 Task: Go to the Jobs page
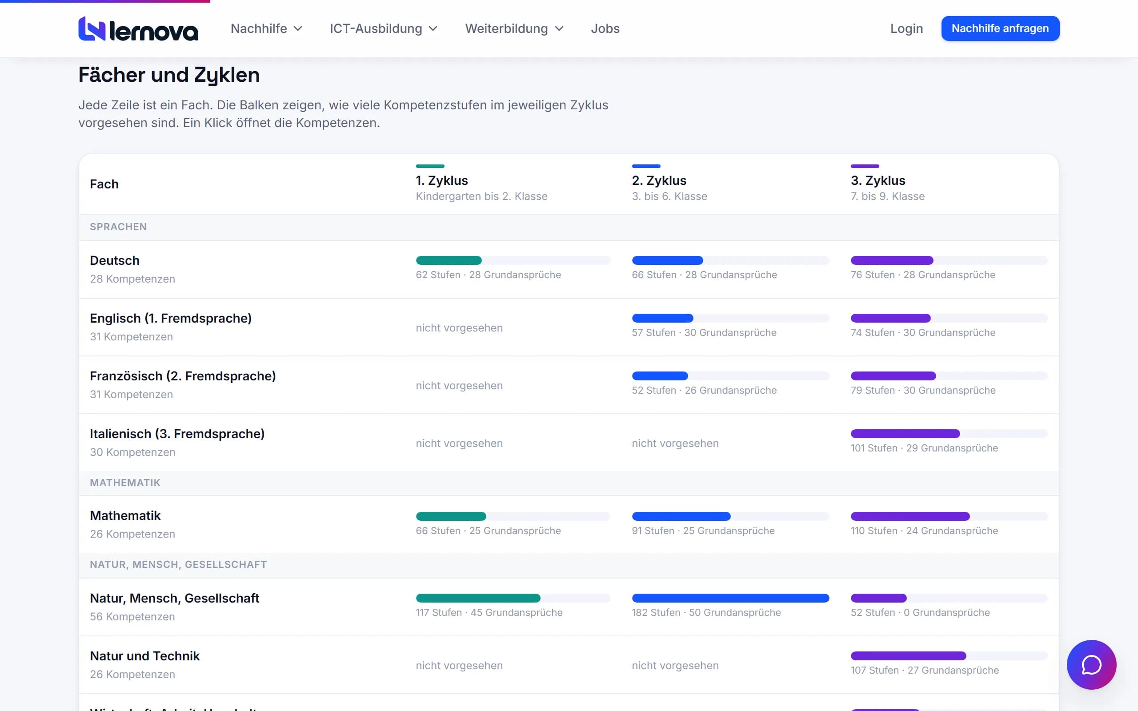(605, 29)
